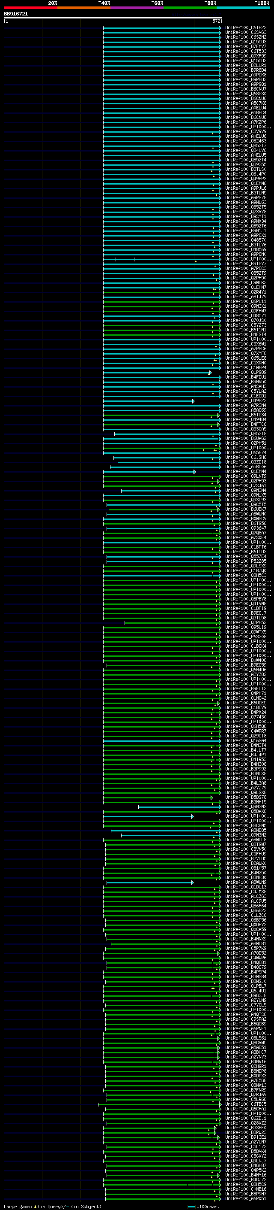Image resolution: width=274 pixels, height=1210 pixels.
Task: Select hit label UniRef100_Q557E4
Action: click(x=246, y=557)
